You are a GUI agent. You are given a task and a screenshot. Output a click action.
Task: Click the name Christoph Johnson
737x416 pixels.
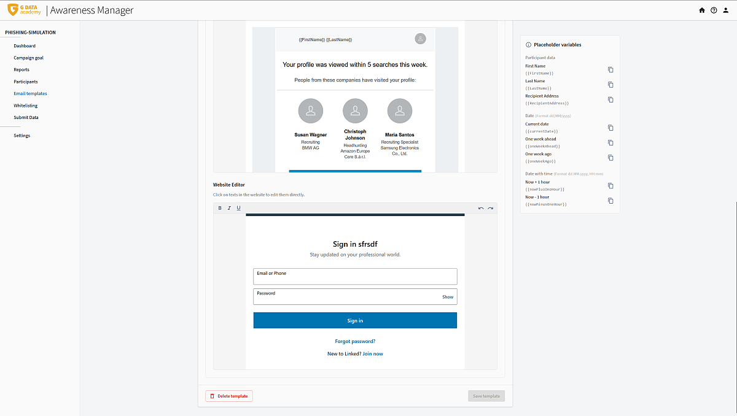click(x=355, y=134)
